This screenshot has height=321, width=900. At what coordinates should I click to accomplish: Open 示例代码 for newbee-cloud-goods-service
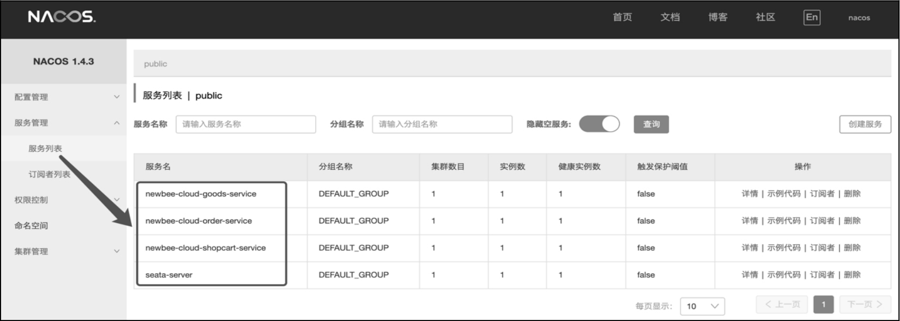784,194
